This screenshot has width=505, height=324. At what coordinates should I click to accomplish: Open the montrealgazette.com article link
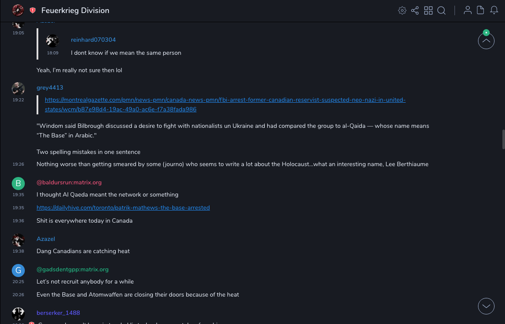pyautogui.click(x=225, y=104)
